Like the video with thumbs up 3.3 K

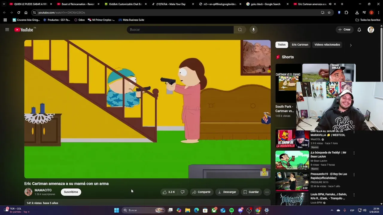point(169,192)
